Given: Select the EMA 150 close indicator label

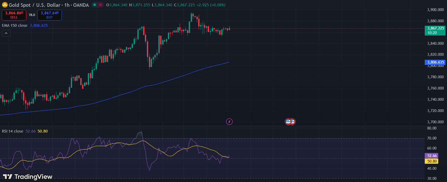Looking at the screenshot, I should pyautogui.click(x=15, y=25).
